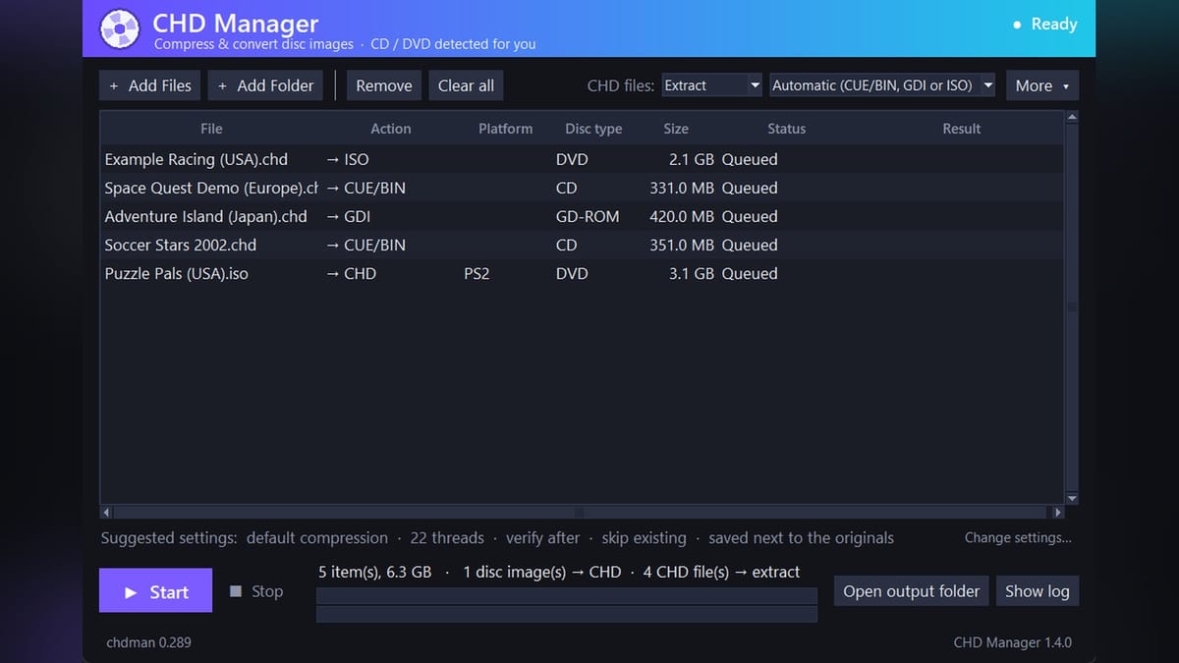Click the CHD Manager disc logo icon
1179x663 pixels.
point(120,28)
